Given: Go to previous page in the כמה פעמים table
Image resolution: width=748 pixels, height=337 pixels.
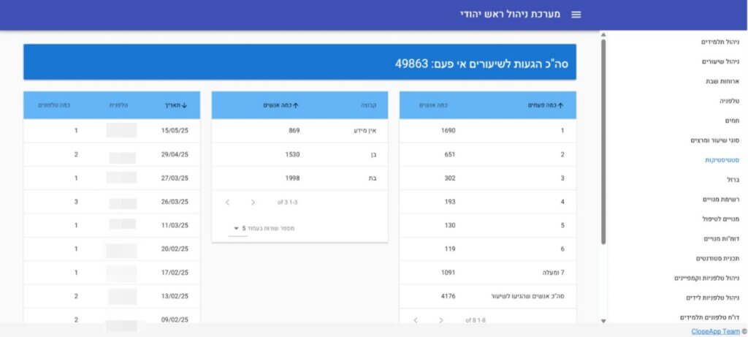Looking at the screenshot, I should 415,320.
